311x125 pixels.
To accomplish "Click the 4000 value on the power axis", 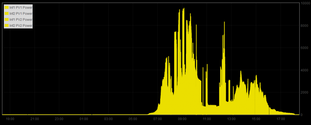I will (x=304, y=70).
